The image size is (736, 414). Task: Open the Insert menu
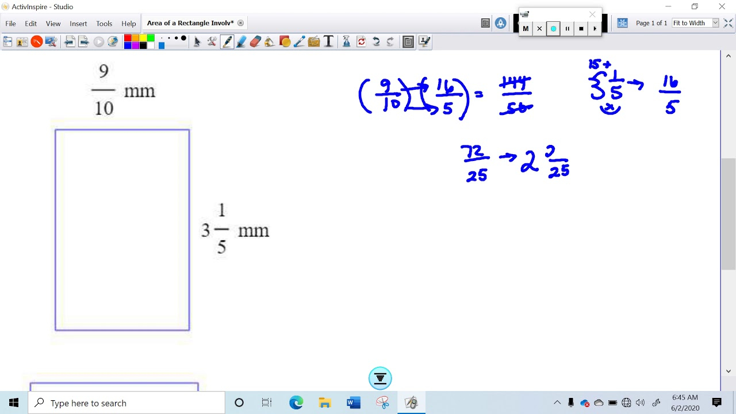point(78,24)
